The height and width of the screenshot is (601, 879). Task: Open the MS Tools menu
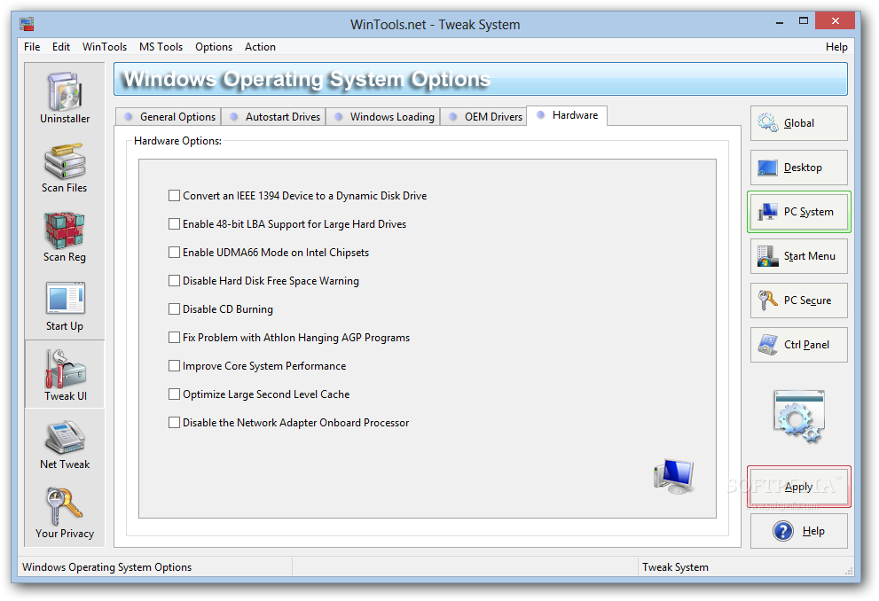coord(161,47)
